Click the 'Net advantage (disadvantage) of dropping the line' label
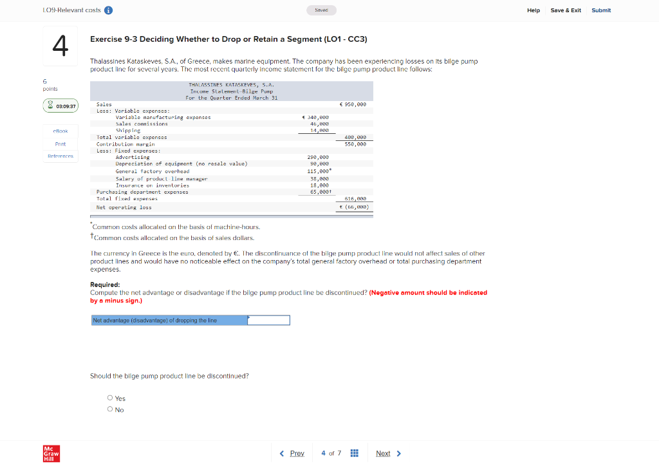The image size is (659, 466). point(169,320)
